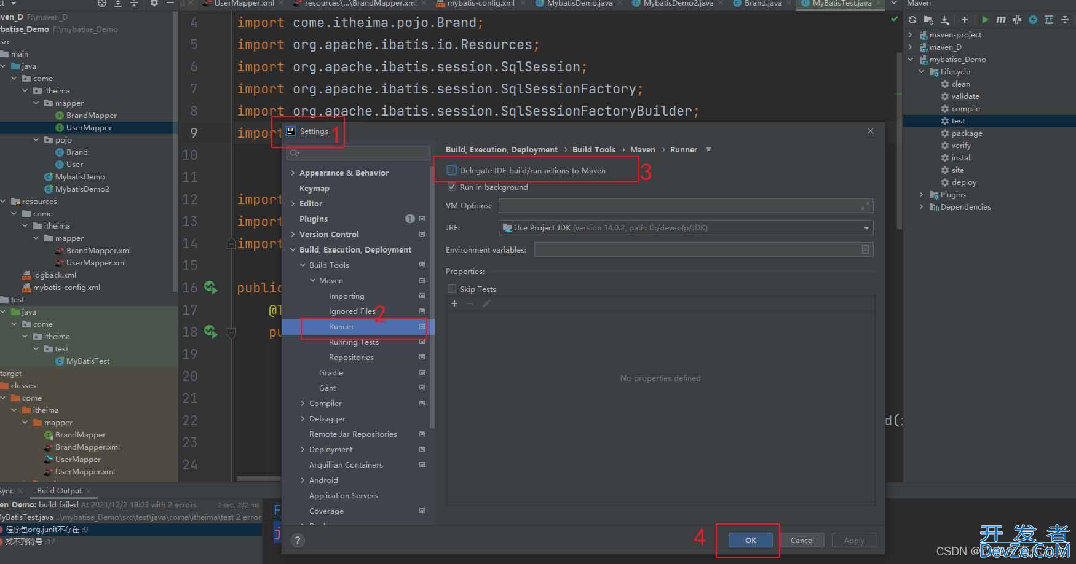Image resolution: width=1076 pixels, height=564 pixels.
Task: Click Maven breadcrumb in Settings header
Action: click(643, 150)
